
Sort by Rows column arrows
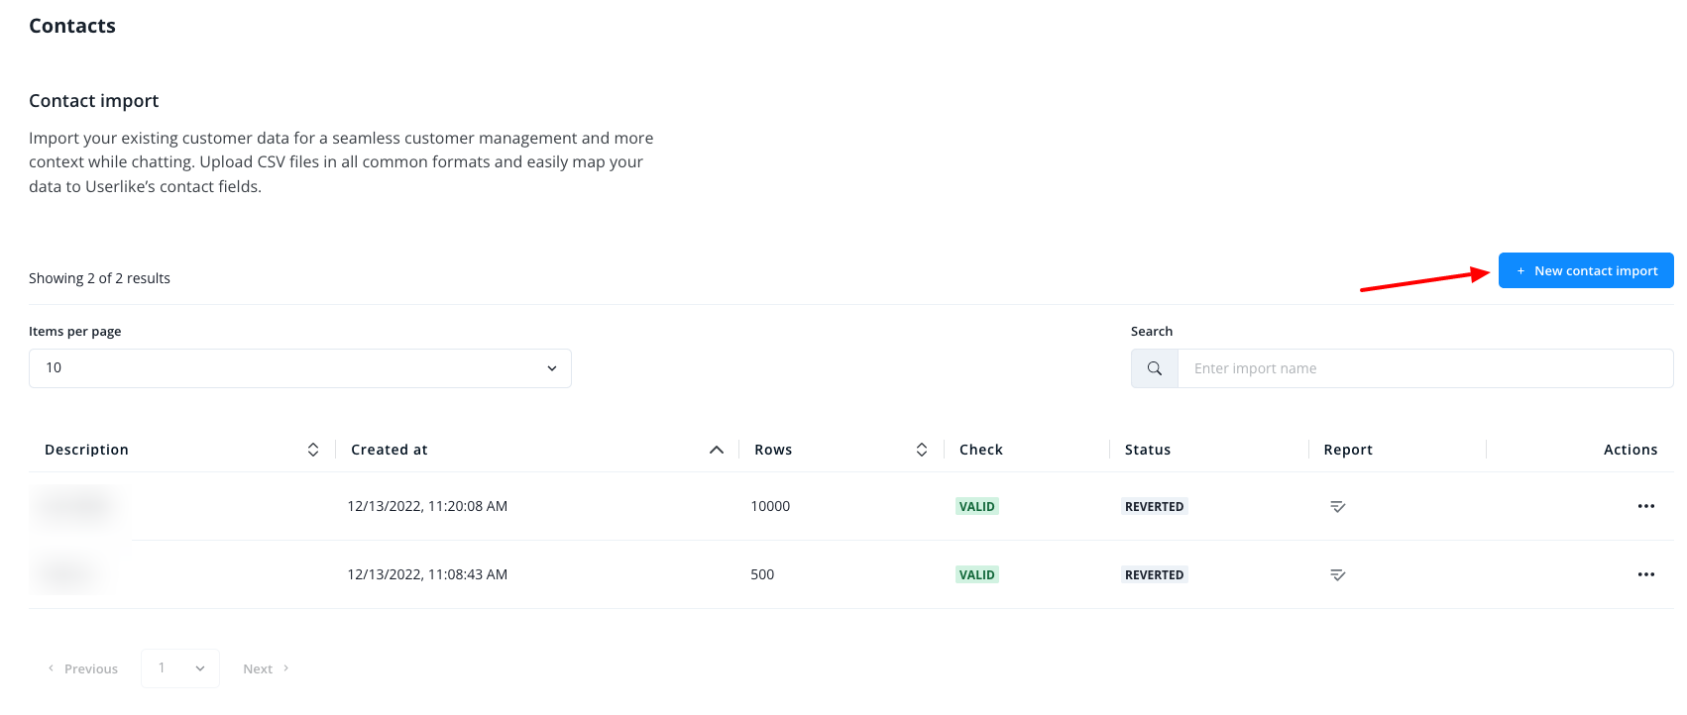pos(922,450)
